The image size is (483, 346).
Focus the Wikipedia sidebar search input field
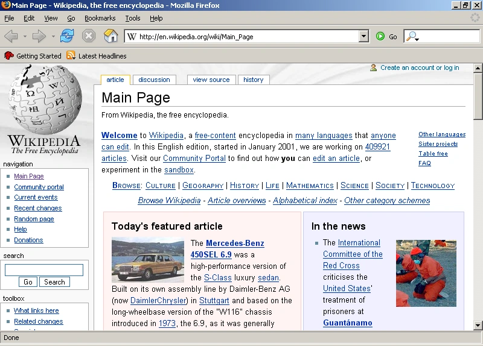tap(43, 269)
